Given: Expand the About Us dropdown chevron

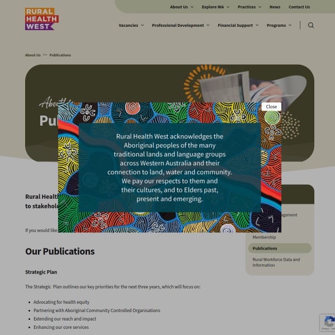Looking at the screenshot, I should click(192, 7).
